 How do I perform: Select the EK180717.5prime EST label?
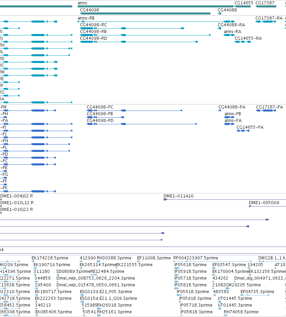pos(53,292)
